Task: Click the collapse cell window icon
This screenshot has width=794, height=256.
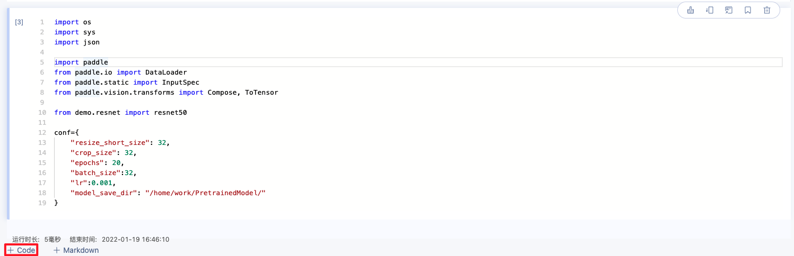Action: 729,10
